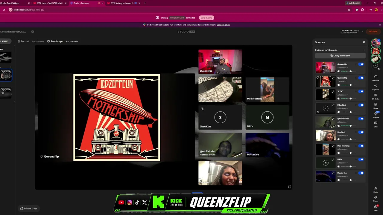
Task: Toggle off the "PTN" source
Action: 361,91
